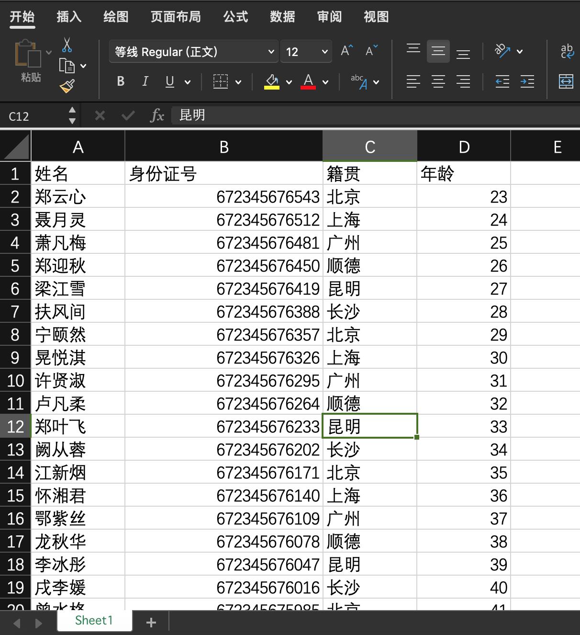Screen dimensions: 580x635
Task: Apply italic formatting
Action: coord(145,81)
